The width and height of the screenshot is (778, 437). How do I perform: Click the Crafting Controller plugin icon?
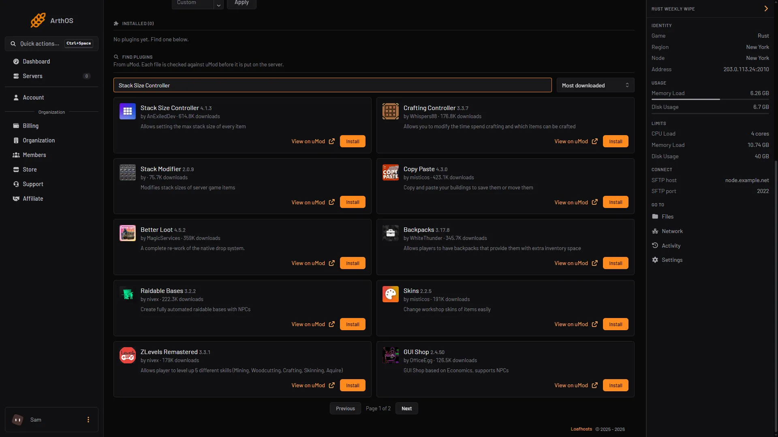pyautogui.click(x=391, y=111)
